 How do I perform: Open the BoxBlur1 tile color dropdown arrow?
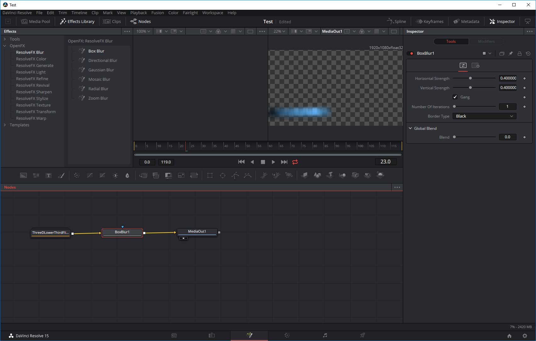[490, 53]
